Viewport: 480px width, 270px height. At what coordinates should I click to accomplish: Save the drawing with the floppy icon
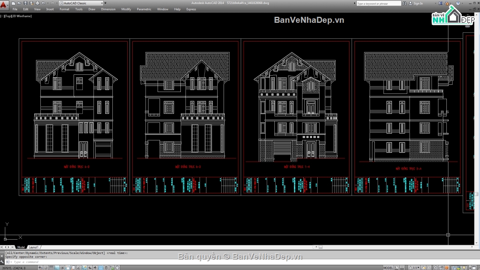pos(25,3)
